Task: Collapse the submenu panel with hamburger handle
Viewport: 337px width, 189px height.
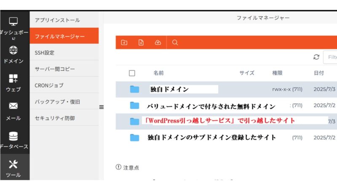Action: [x=101, y=107]
